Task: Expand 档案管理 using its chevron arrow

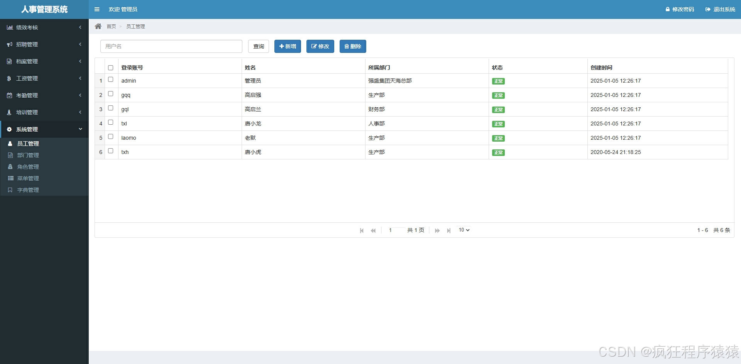Action: [x=80, y=61]
